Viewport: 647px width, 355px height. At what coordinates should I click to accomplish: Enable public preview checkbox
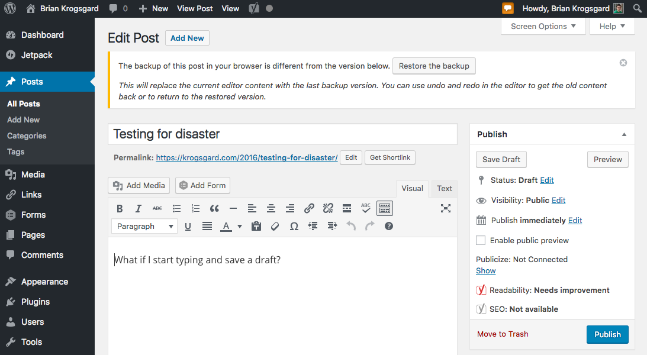tap(481, 240)
